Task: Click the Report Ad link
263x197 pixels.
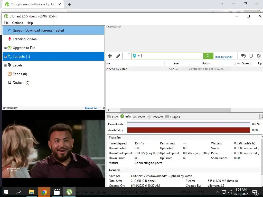Action: tap(91, 108)
